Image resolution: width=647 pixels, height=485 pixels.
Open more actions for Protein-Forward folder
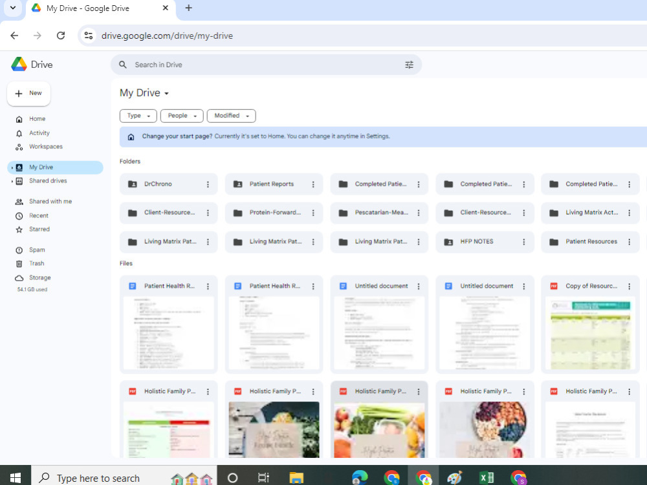[x=313, y=213]
